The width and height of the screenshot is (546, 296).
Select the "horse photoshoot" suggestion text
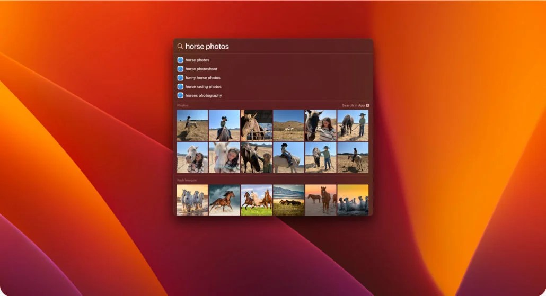pos(201,69)
